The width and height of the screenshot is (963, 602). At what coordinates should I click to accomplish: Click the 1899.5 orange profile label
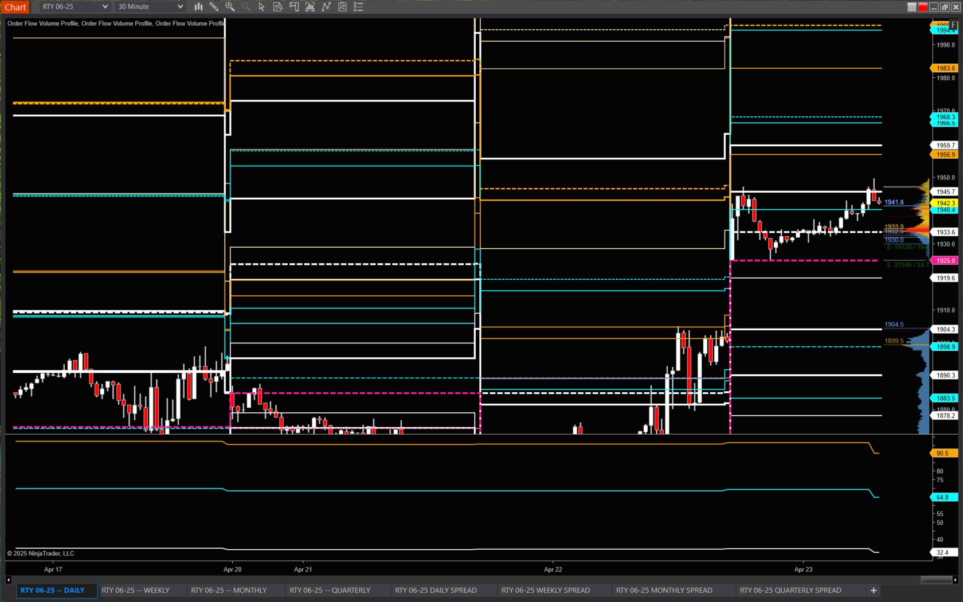(x=894, y=341)
